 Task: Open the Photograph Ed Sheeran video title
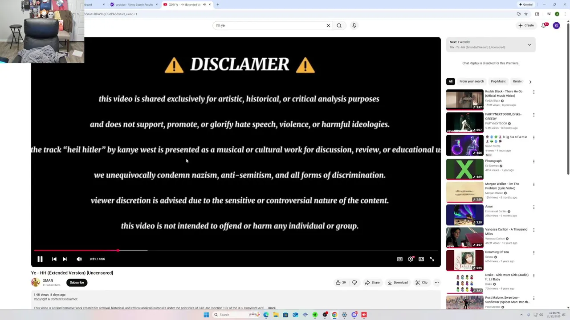pos(493,161)
